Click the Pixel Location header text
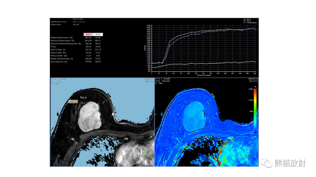This screenshot has width=316, height=177. pos(78,19)
